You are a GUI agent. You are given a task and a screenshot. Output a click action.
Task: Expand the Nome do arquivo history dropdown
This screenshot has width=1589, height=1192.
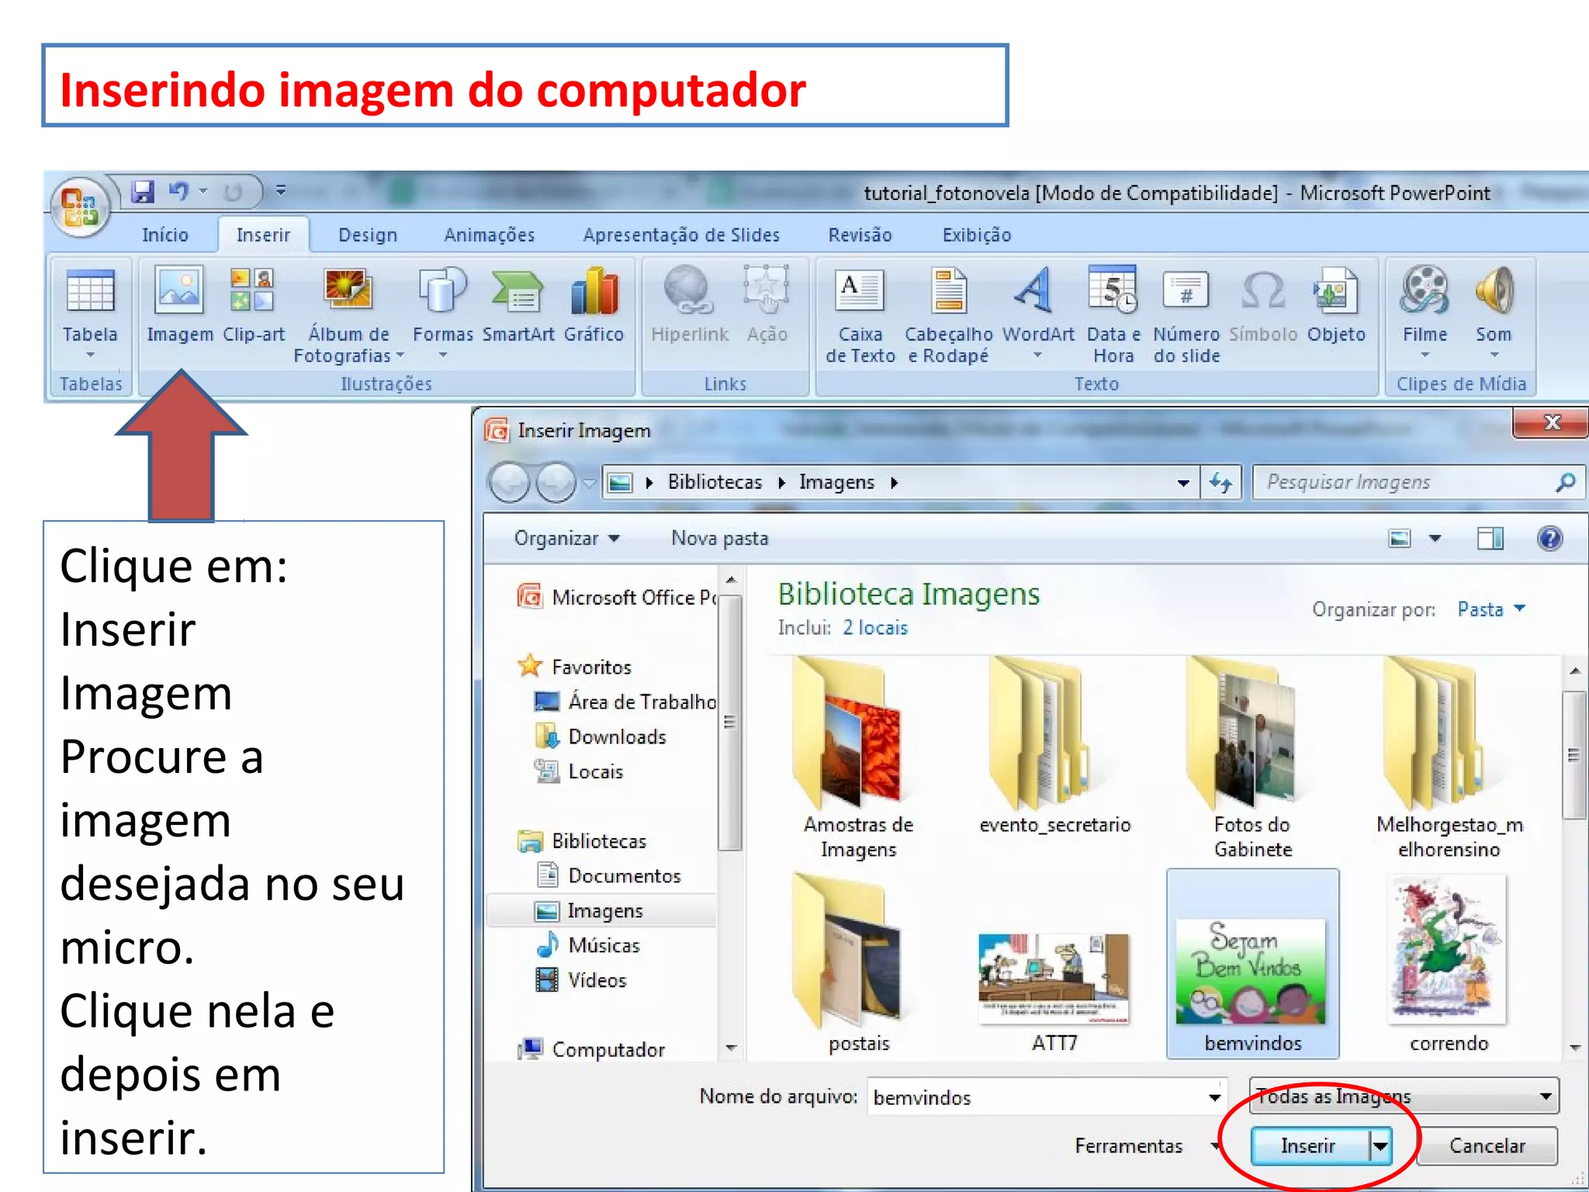(x=1214, y=1097)
